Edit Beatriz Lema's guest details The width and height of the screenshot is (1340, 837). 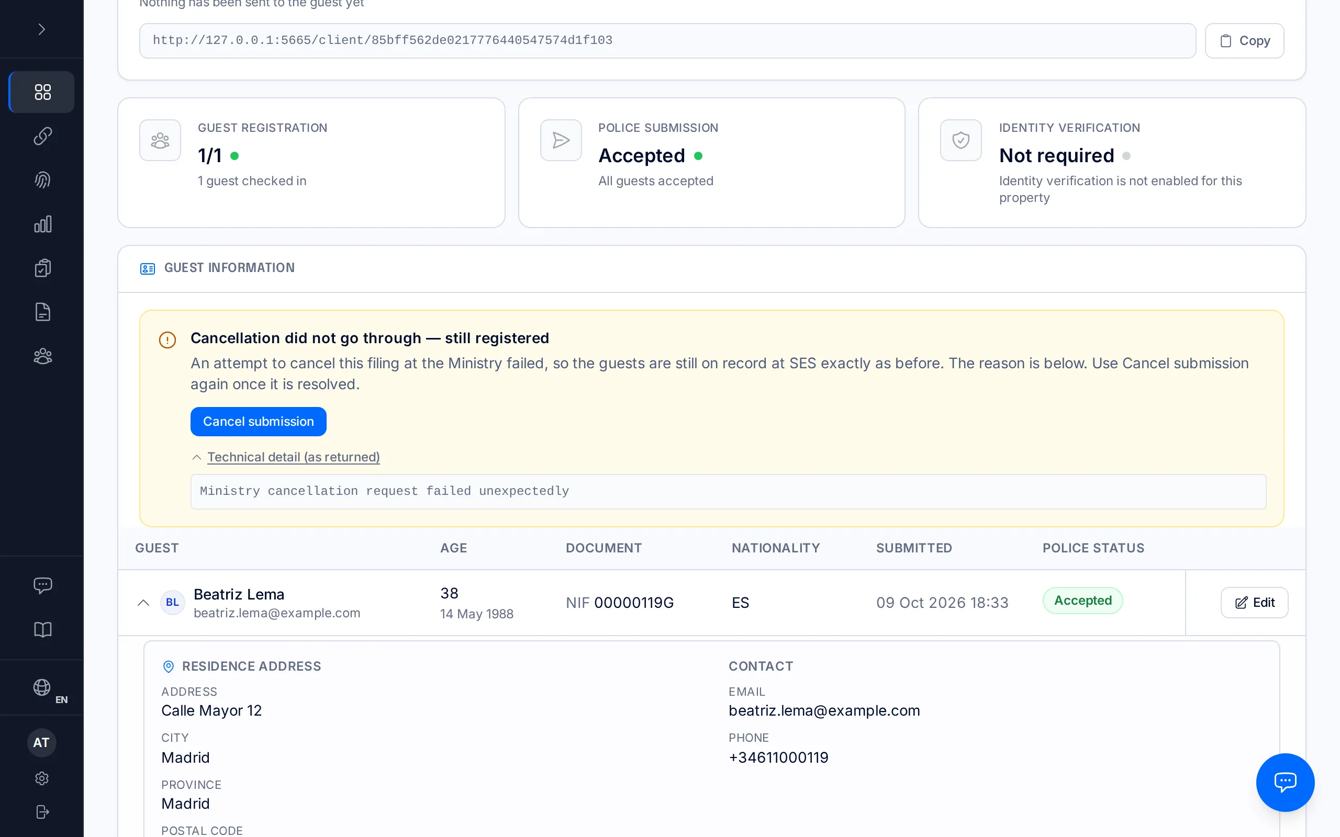point(1254,602)
